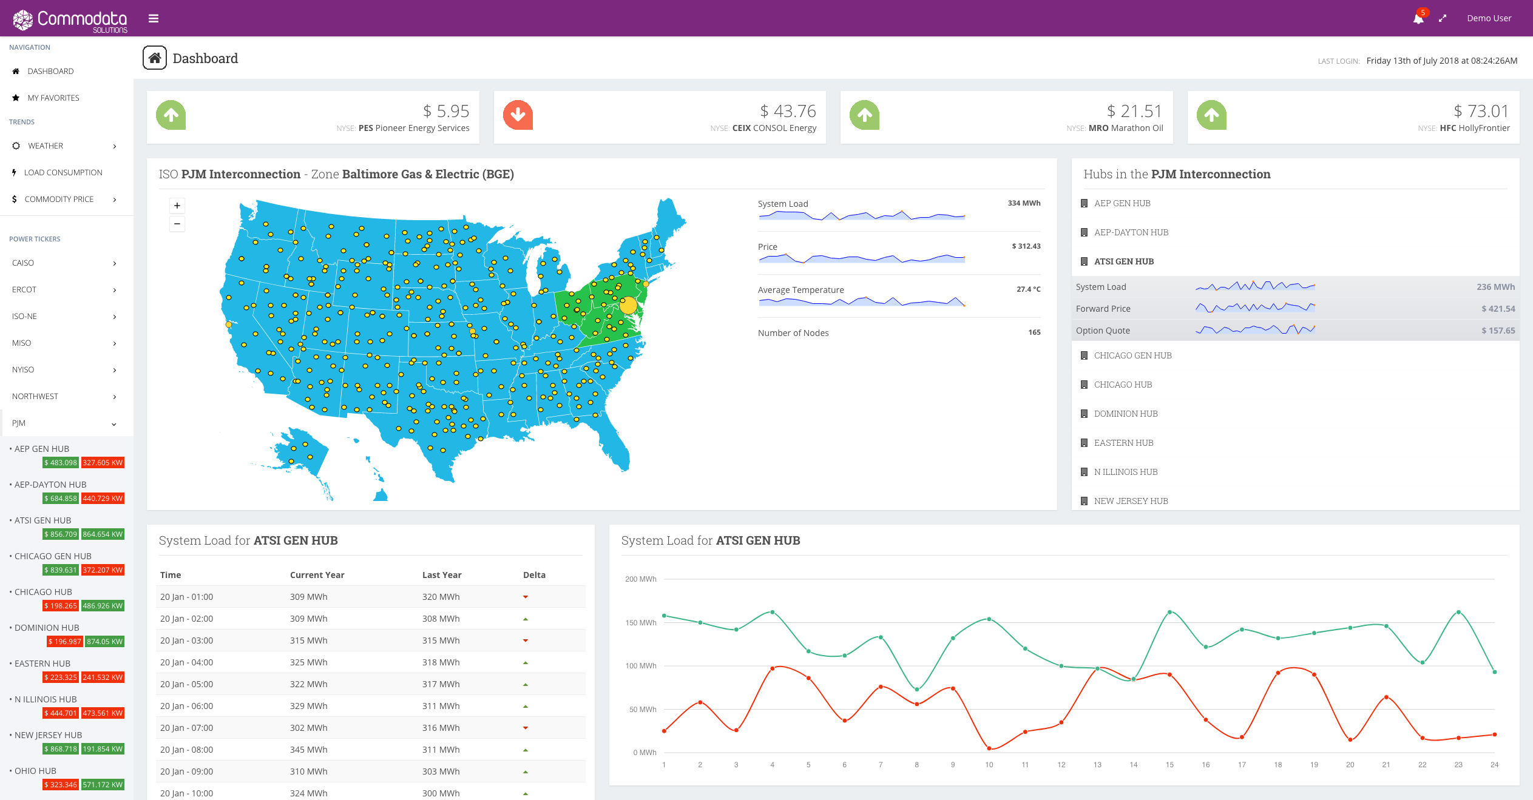The width and height of the screenshot is (1533, 800).
Task: Click the red down arrow for CONSOL Energy
Action: 518,115
